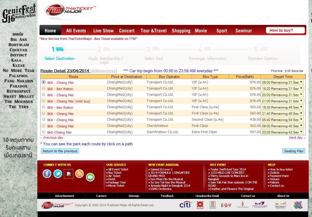The width and height of the screenshot is (312, 217).
Task: Select the Second Class BKK - Chiang Mai radio
Action: click(x=44, y=119)
